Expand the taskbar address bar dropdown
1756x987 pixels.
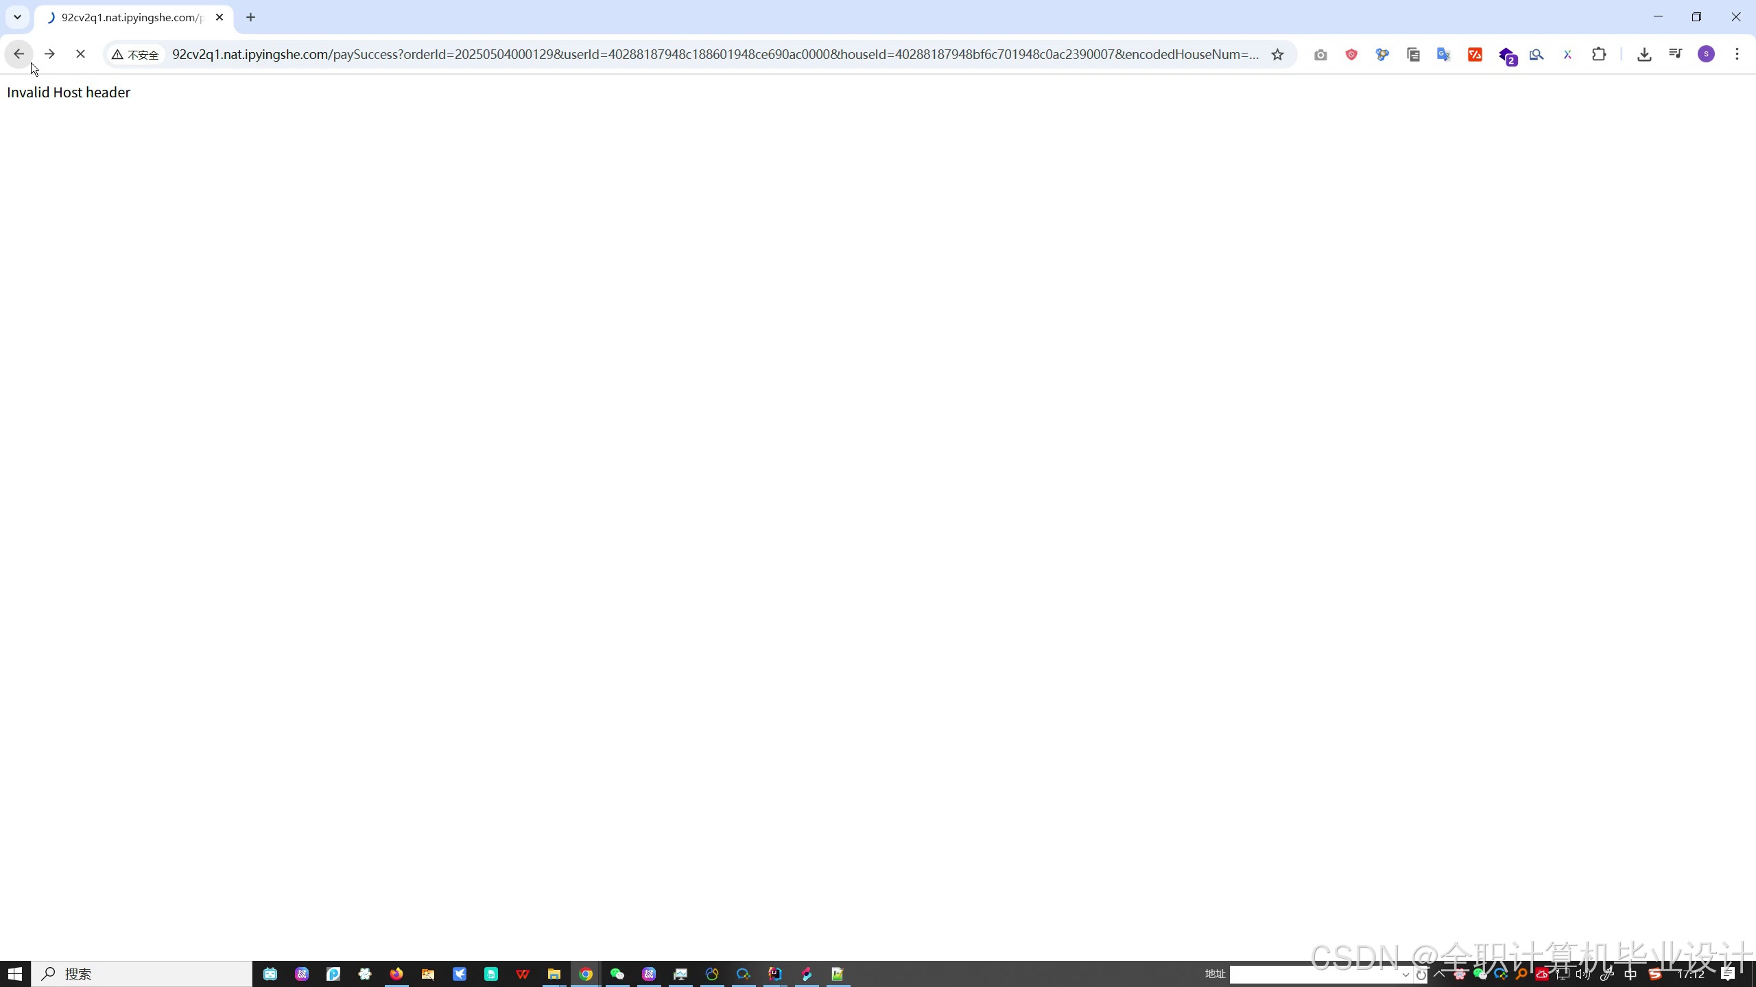1405,975
